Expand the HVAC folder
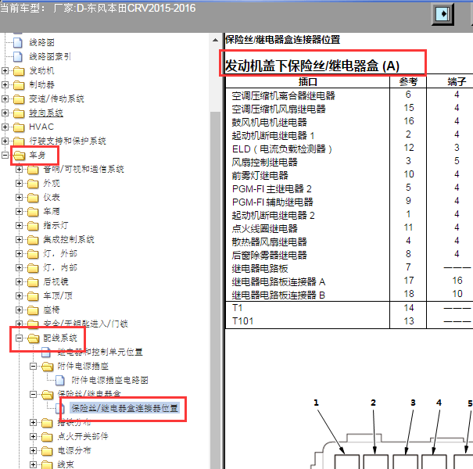Viewport: 473px width, 469px height. point(5,127)
